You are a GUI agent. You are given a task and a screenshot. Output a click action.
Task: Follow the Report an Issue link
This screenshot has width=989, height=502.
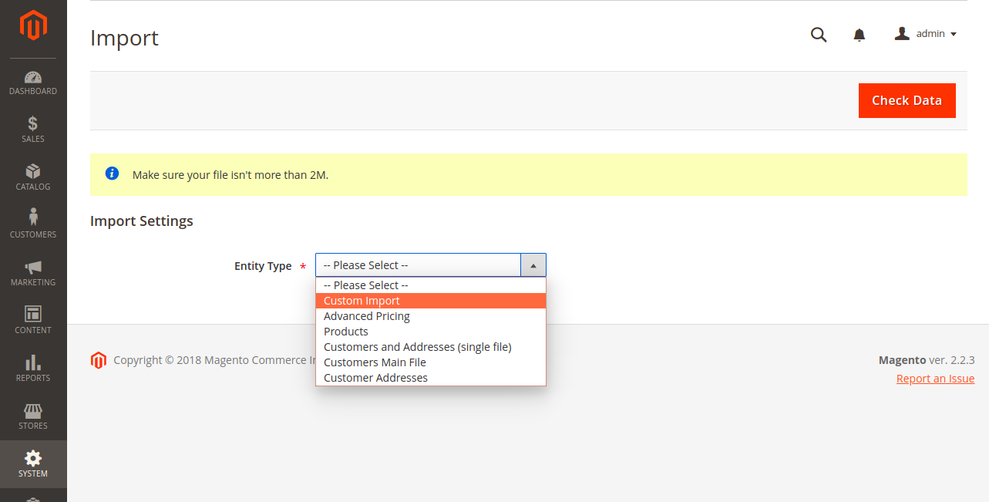click(x=935, y=379)
